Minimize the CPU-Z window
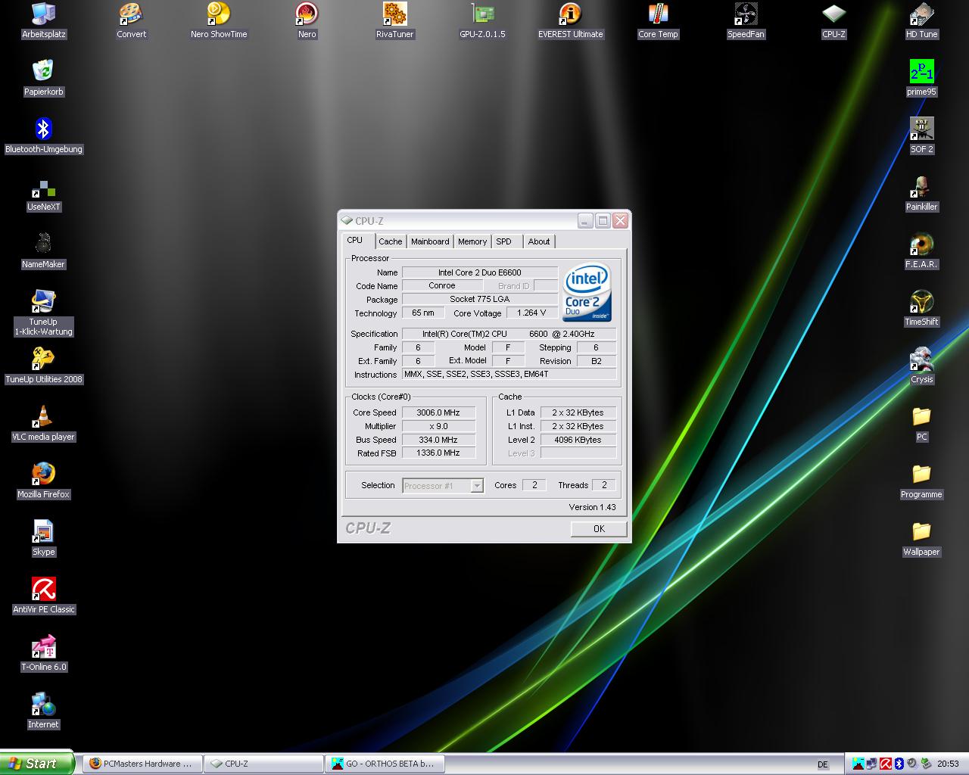 click(x=585, y=221)
